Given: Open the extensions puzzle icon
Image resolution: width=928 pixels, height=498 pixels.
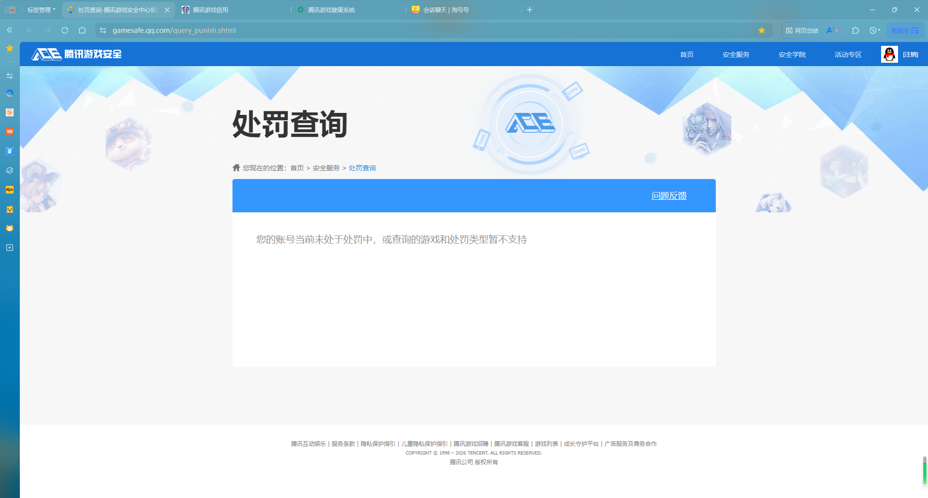Looking at the screenshot, I should tap(855, 30).
